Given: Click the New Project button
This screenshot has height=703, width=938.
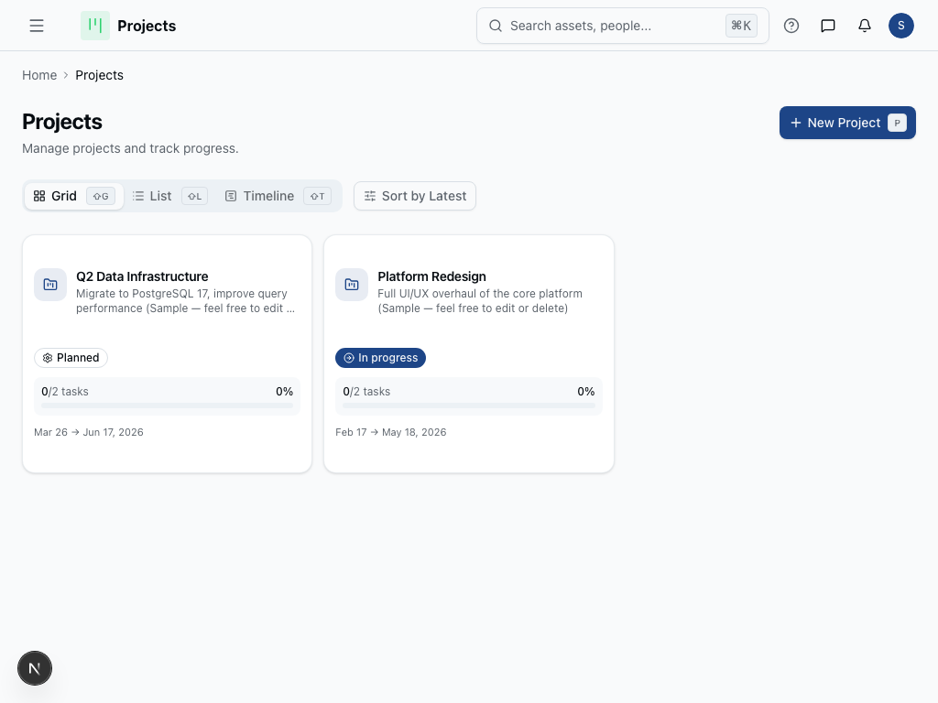Looking at the screenshot, I should [847, 123].
